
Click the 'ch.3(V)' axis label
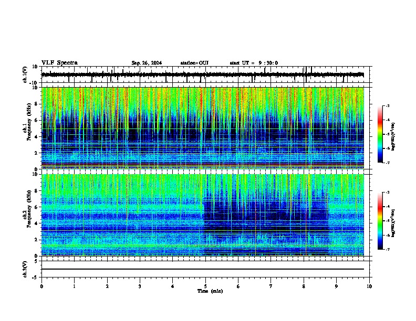[x=25, y=270]
